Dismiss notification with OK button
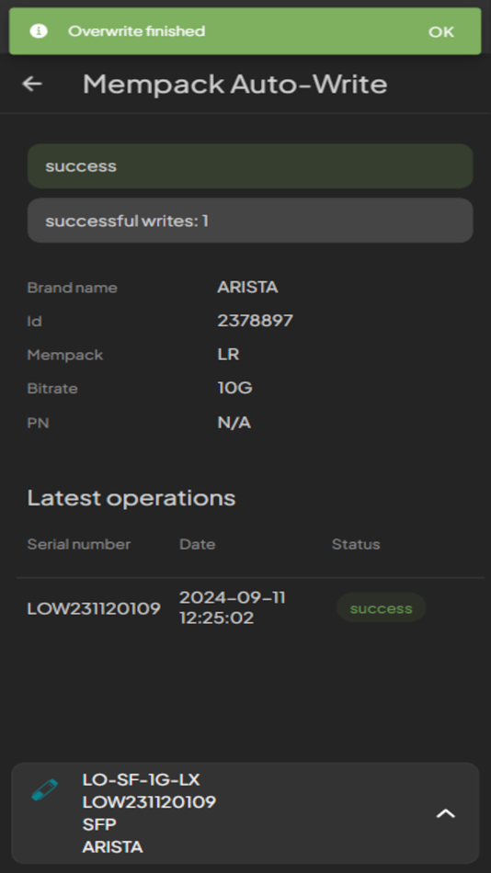Screen dimensions: 491x873 [x=440, y=32]
